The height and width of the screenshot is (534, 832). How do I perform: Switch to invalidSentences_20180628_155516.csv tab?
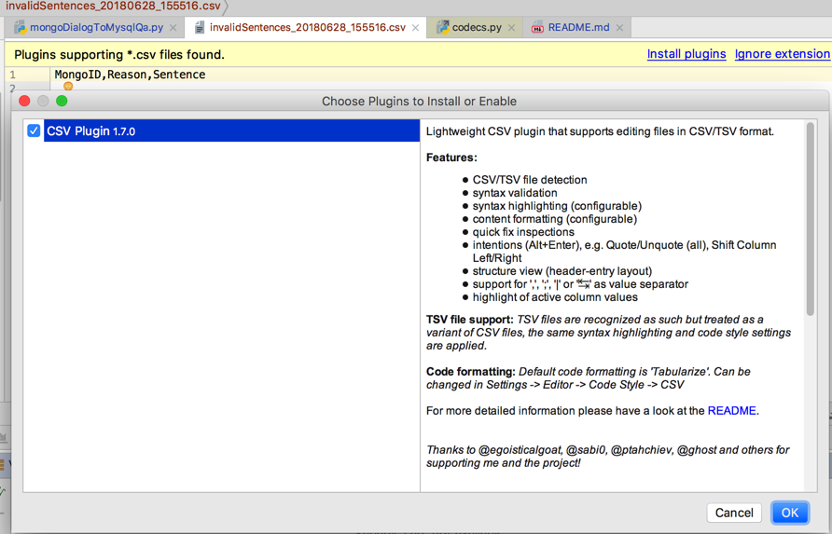pyautogui.click(x=307, y=28)
